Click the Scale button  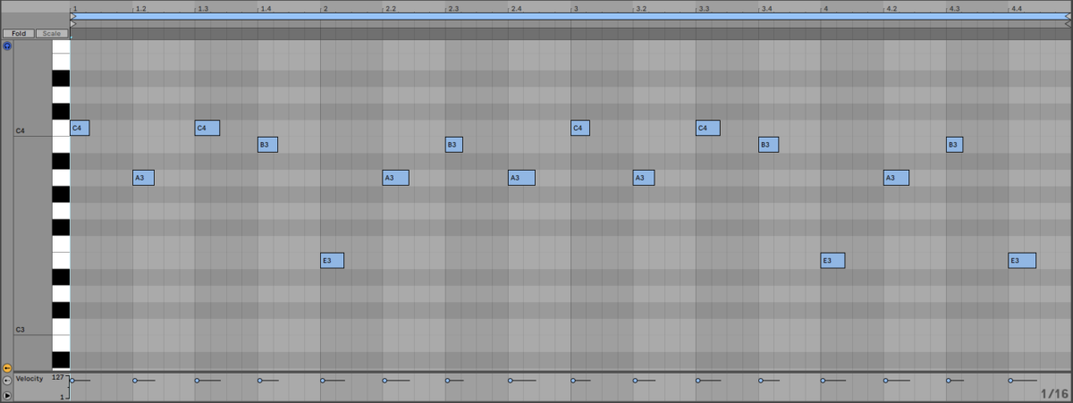53,34
